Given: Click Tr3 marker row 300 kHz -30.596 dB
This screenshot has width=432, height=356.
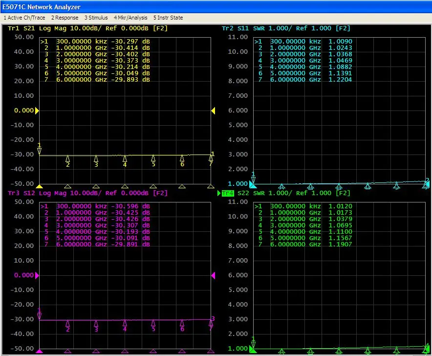Looking at the screenshot, I should [x=95, y=206].
